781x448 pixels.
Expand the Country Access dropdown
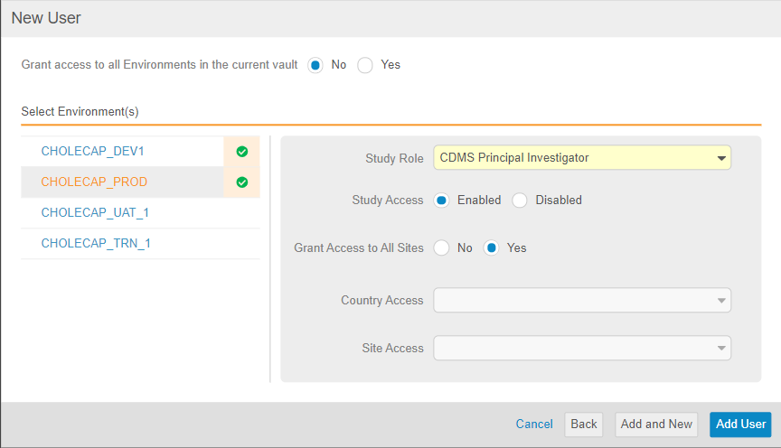pos(581,301)
